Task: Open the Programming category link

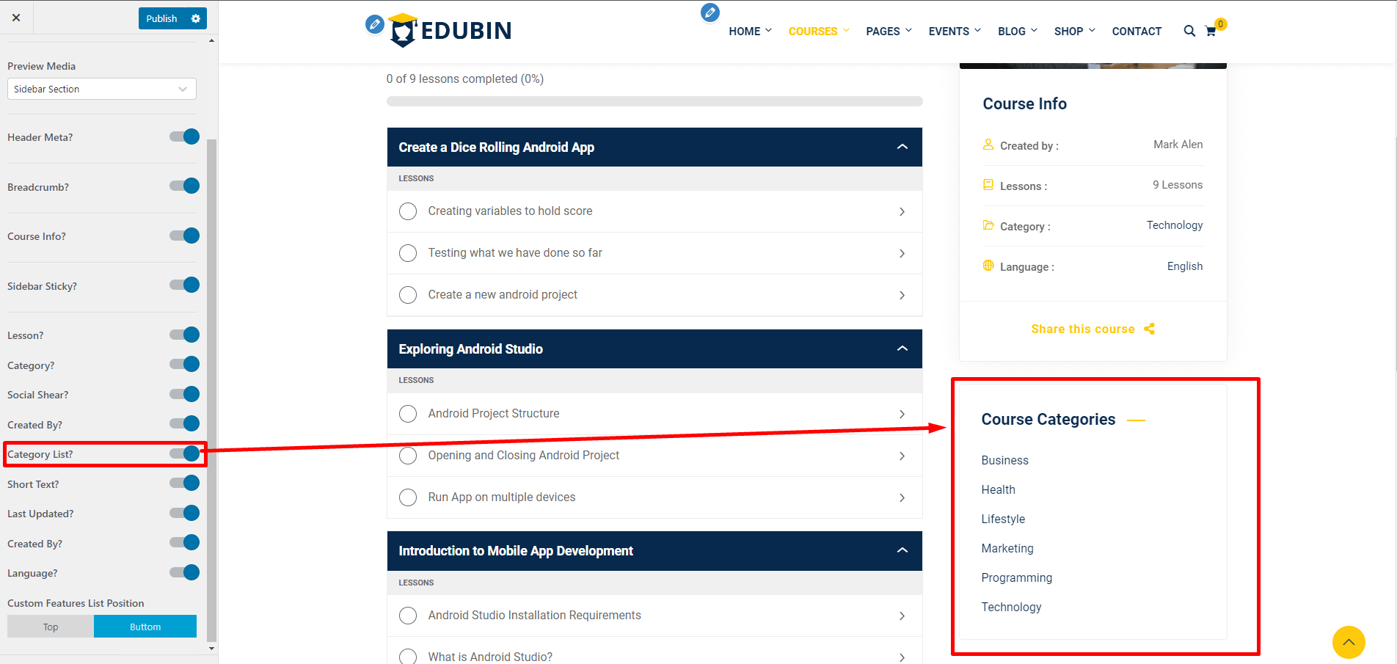Action: pyautogui.click(x=1016, y=577)
